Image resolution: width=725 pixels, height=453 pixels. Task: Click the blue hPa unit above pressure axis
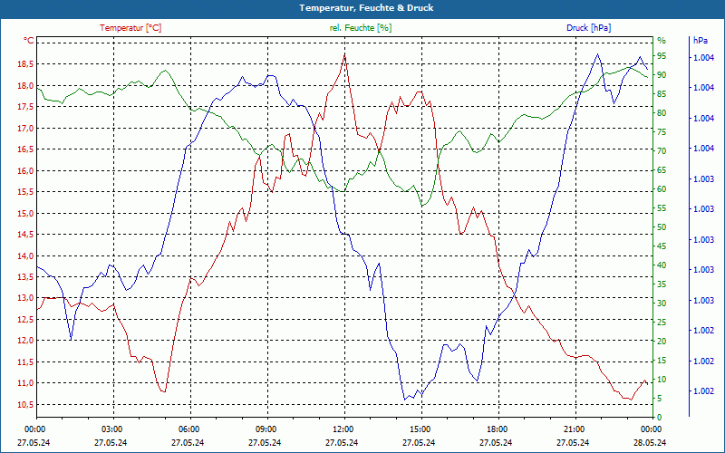(701, 41)
